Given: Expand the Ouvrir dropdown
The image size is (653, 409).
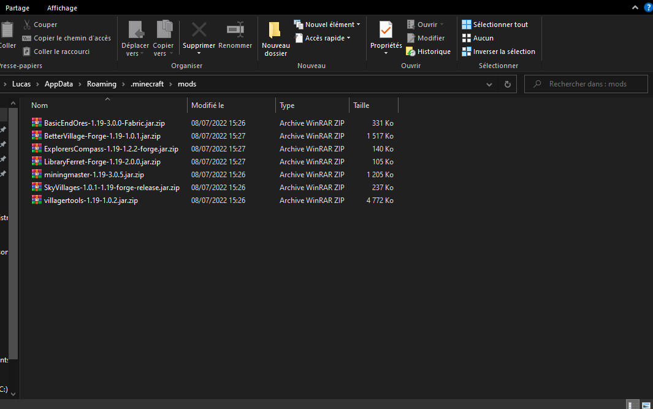Looking at the screenshot, I should coord(441,25).
